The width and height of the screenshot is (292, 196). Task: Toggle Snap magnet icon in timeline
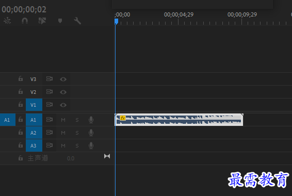[25, 21]
